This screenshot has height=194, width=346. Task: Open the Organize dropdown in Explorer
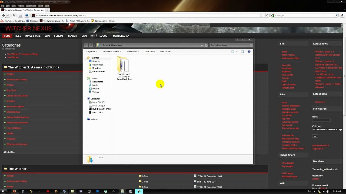click(92, 51)
